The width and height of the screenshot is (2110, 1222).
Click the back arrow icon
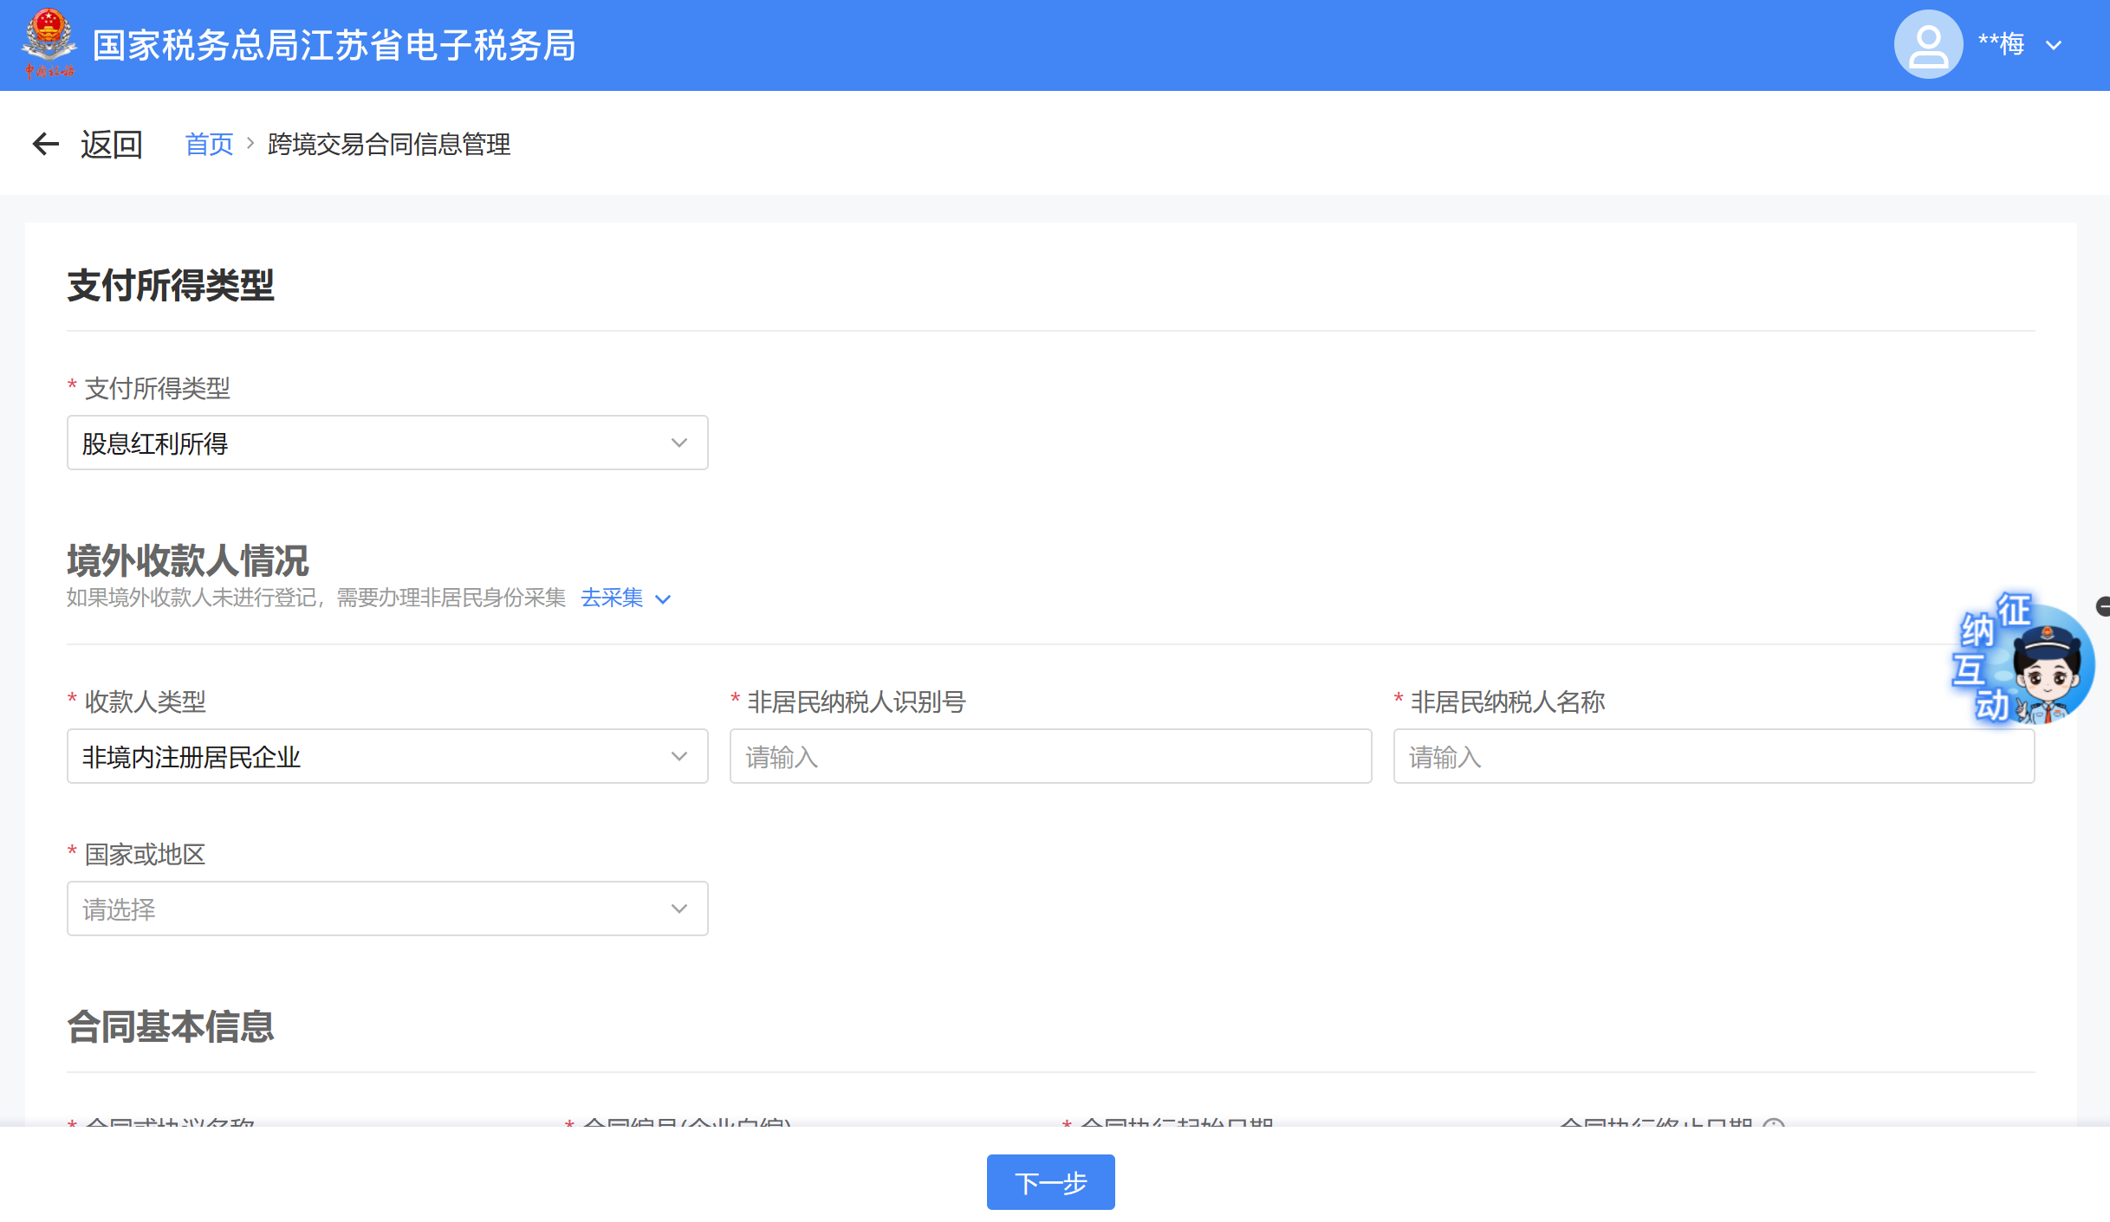[45, 144]
